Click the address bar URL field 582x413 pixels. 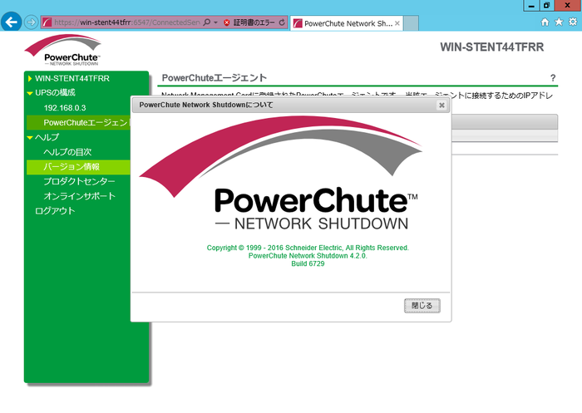127,22
